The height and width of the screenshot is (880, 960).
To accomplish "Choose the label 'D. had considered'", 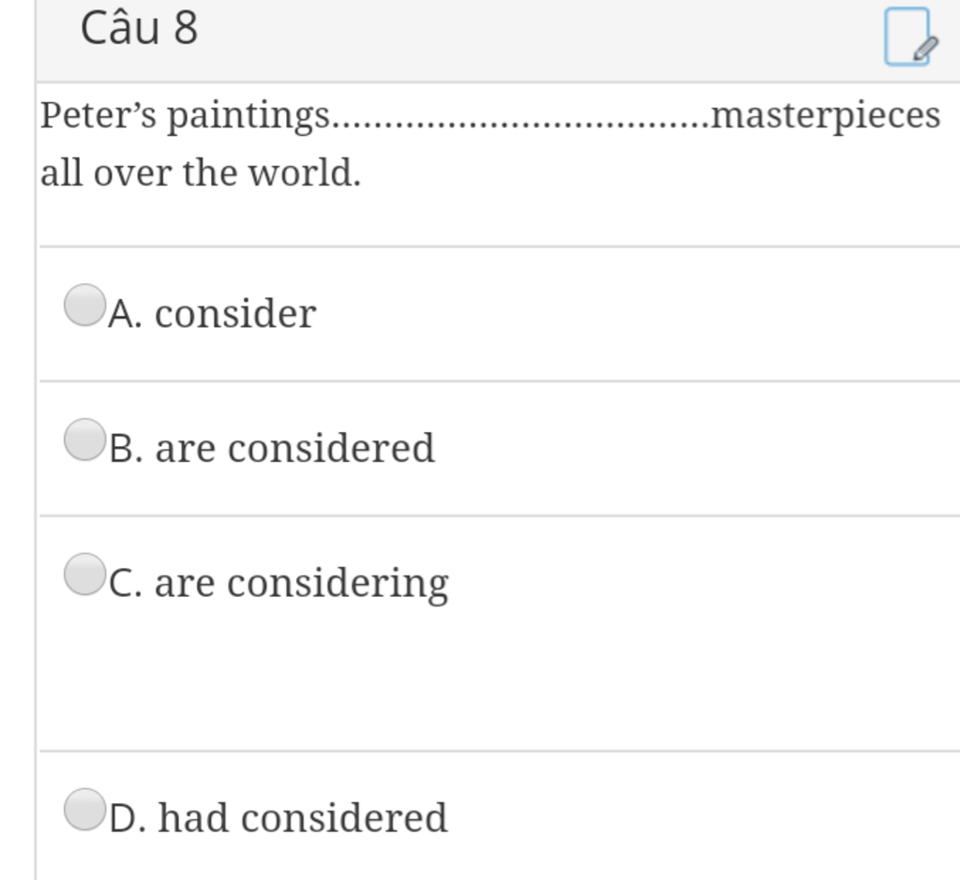I will point(278,817).
